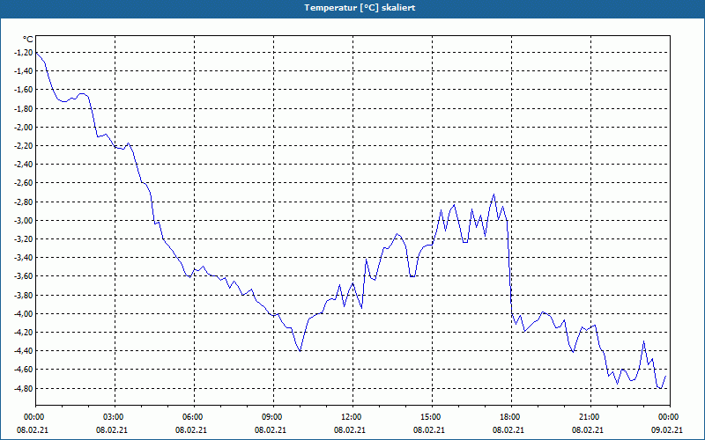Choose the 15:00 time label
Image resolution: width=705 pixels, height=440 pixels.
point(432,417)
